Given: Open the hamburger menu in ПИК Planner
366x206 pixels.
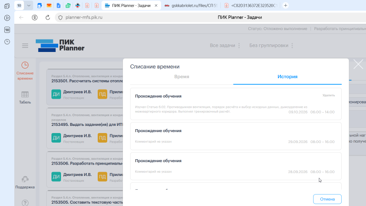Looking at the screenshot, I should point(25,46).
